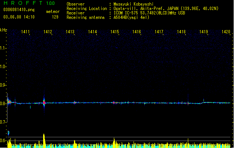Viewport: 234px width, 148px height.
Task: Click the meteor echo at the 1410 start
Action: (9, 102)
